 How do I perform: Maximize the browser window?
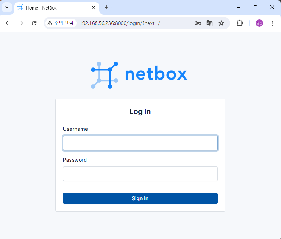coord(255,8)
